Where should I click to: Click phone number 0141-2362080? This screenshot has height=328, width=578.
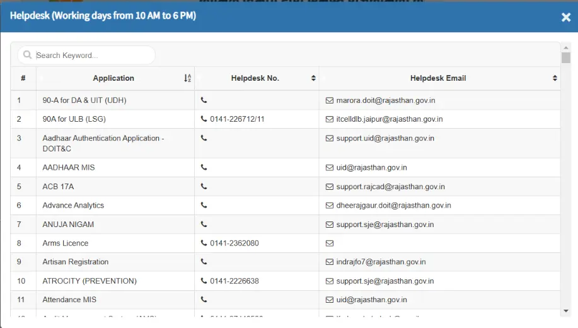pyautogui.click(x=234, y=243)
